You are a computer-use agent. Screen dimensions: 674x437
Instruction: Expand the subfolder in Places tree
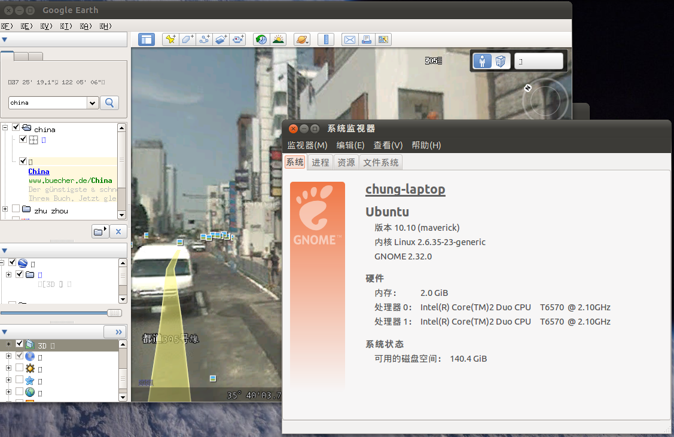[x=8, y=274]
